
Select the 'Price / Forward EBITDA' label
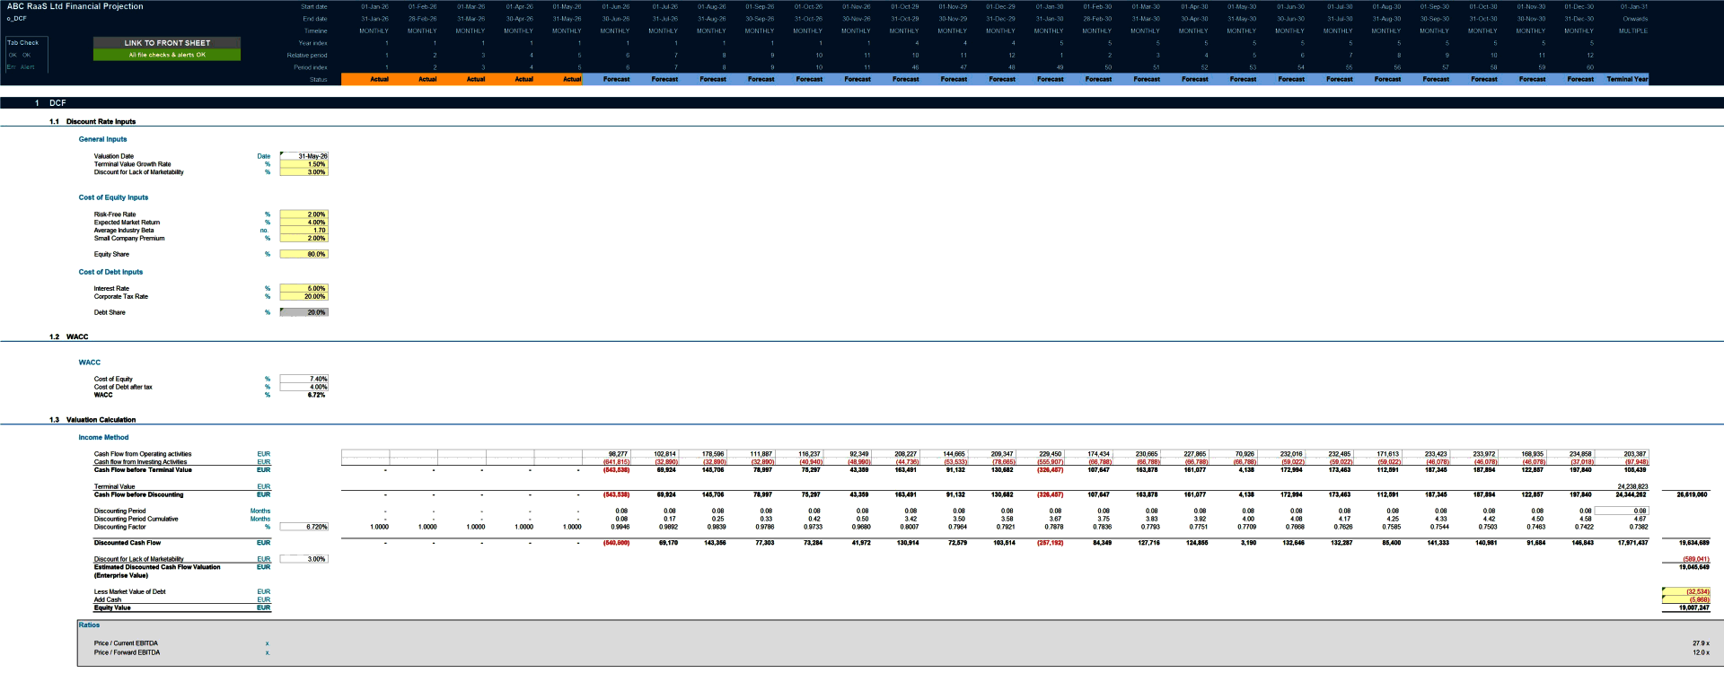coord(127,652)
